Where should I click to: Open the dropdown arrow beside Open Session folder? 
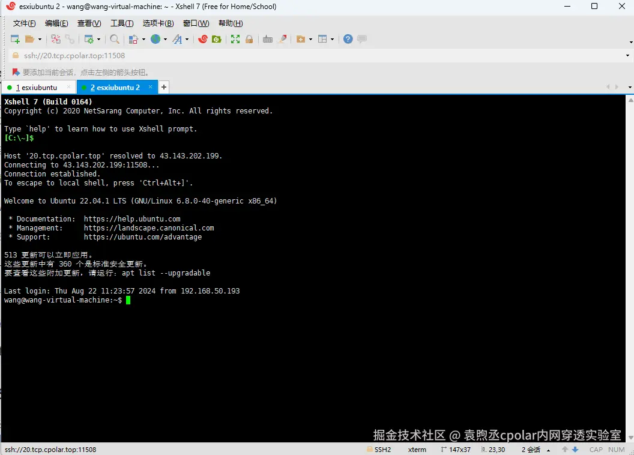pyautogui.click(x=40, y=39)
